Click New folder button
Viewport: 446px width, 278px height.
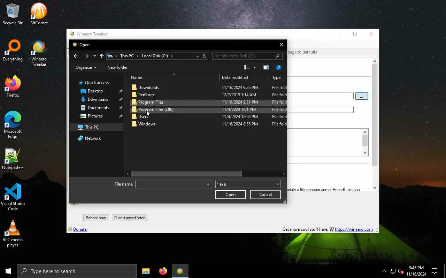[x=117, y=67]
